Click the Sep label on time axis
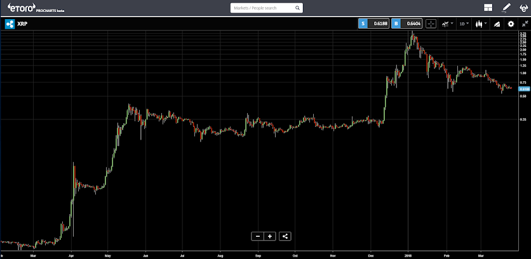 coord(259,256)
